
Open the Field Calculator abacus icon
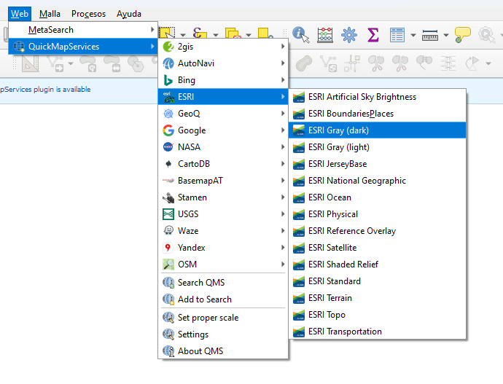point(325,35)
